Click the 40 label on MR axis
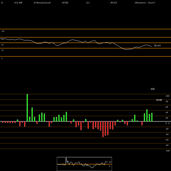 coord(167,113)
